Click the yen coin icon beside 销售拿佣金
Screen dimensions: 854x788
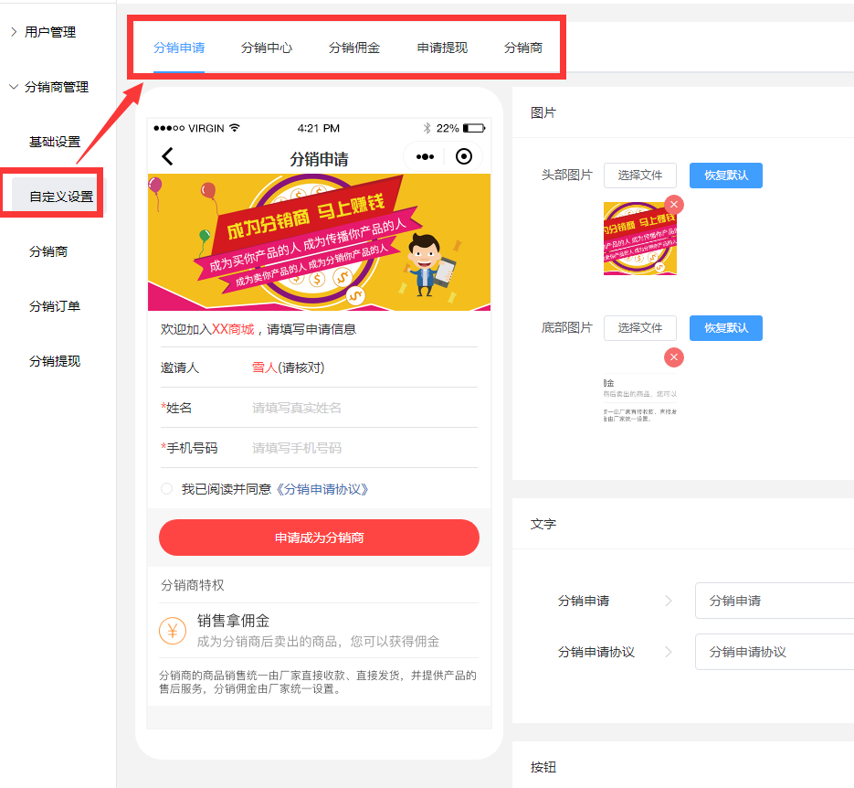pos(173,631)
